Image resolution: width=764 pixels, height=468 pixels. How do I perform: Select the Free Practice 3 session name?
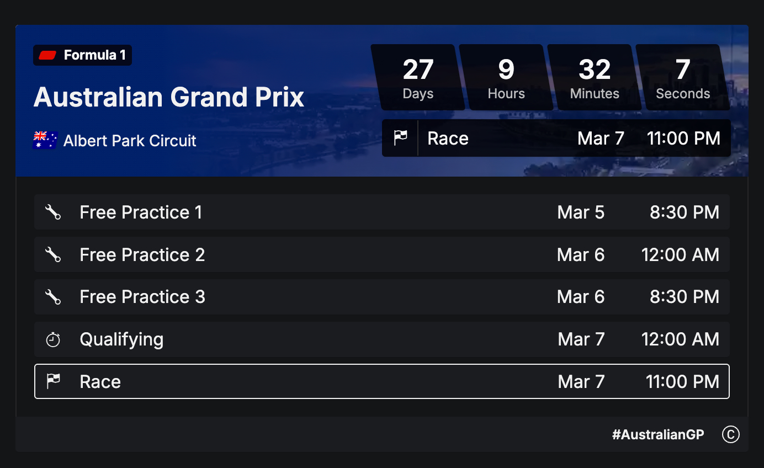click(x=142, y=297)
